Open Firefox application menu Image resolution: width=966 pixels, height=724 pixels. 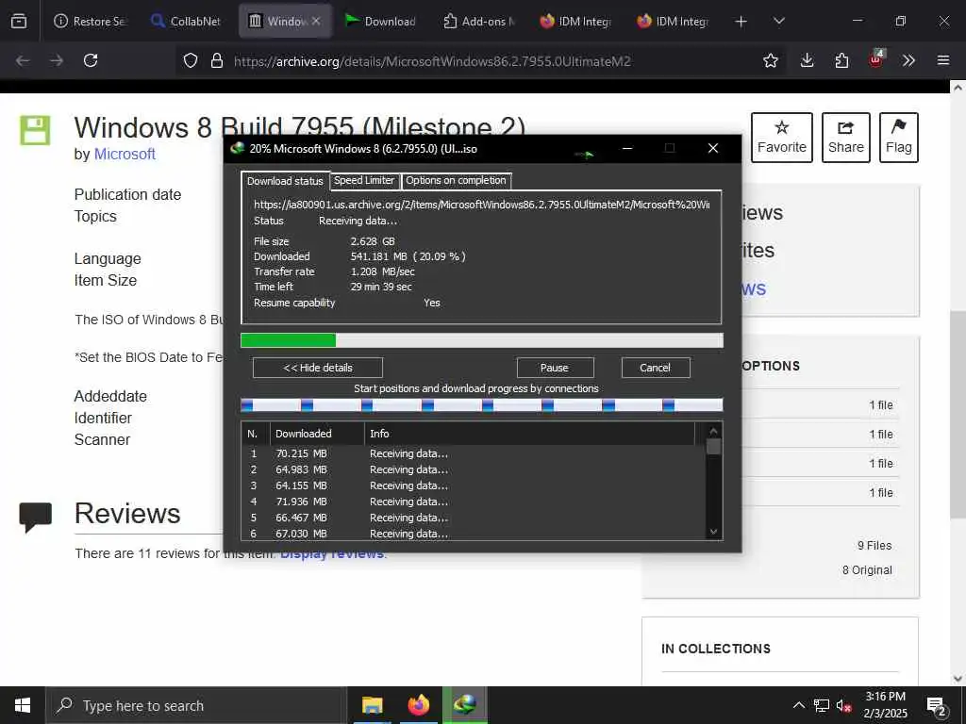pos(943,60)
